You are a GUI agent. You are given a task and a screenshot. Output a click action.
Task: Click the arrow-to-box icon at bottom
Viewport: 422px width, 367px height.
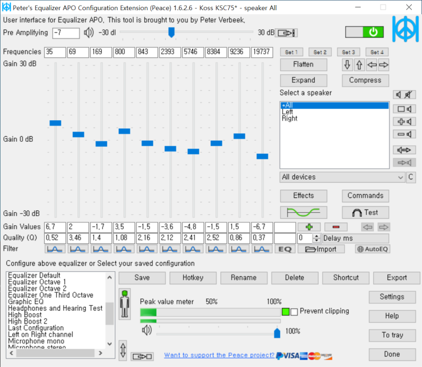coord(142,357)
